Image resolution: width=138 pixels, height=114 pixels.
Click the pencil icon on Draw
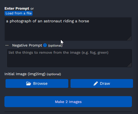[x=96, y=83]
